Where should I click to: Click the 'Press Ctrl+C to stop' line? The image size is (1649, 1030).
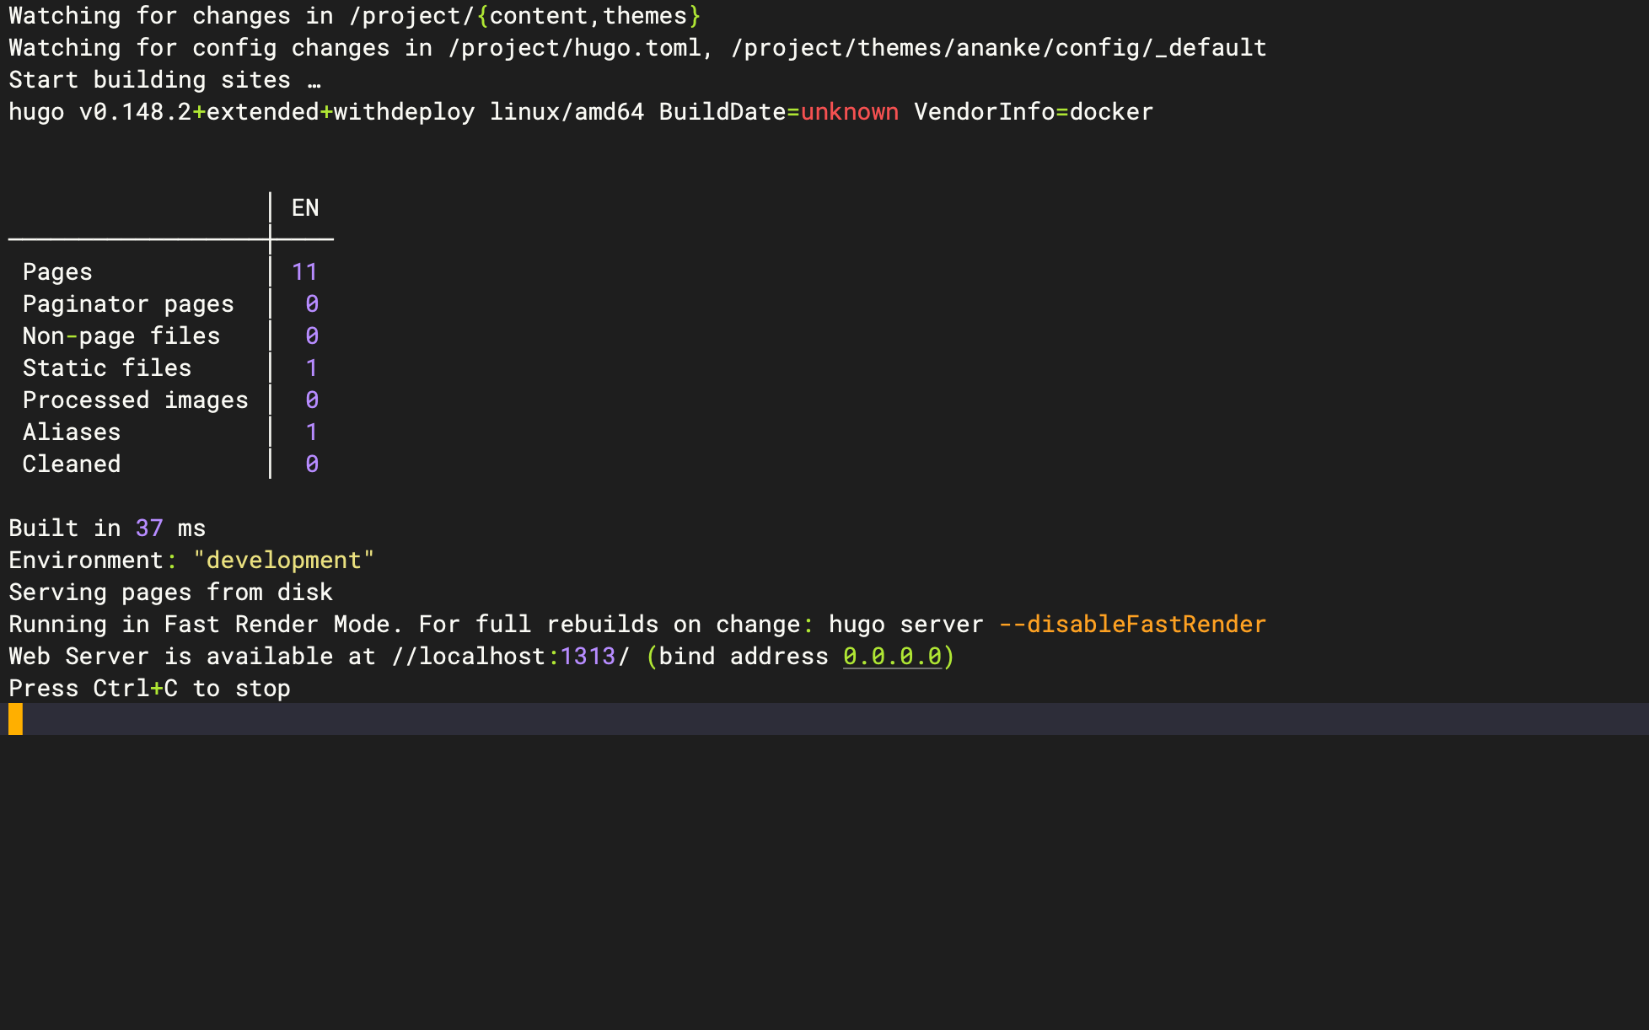click(x=149, y=689)
